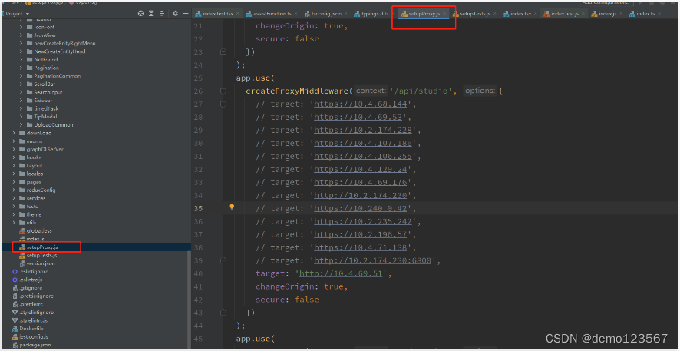Switch to the index.test.js tab
Image resolution: width=680 pixels, height=351 pixels.
point(565,14)
